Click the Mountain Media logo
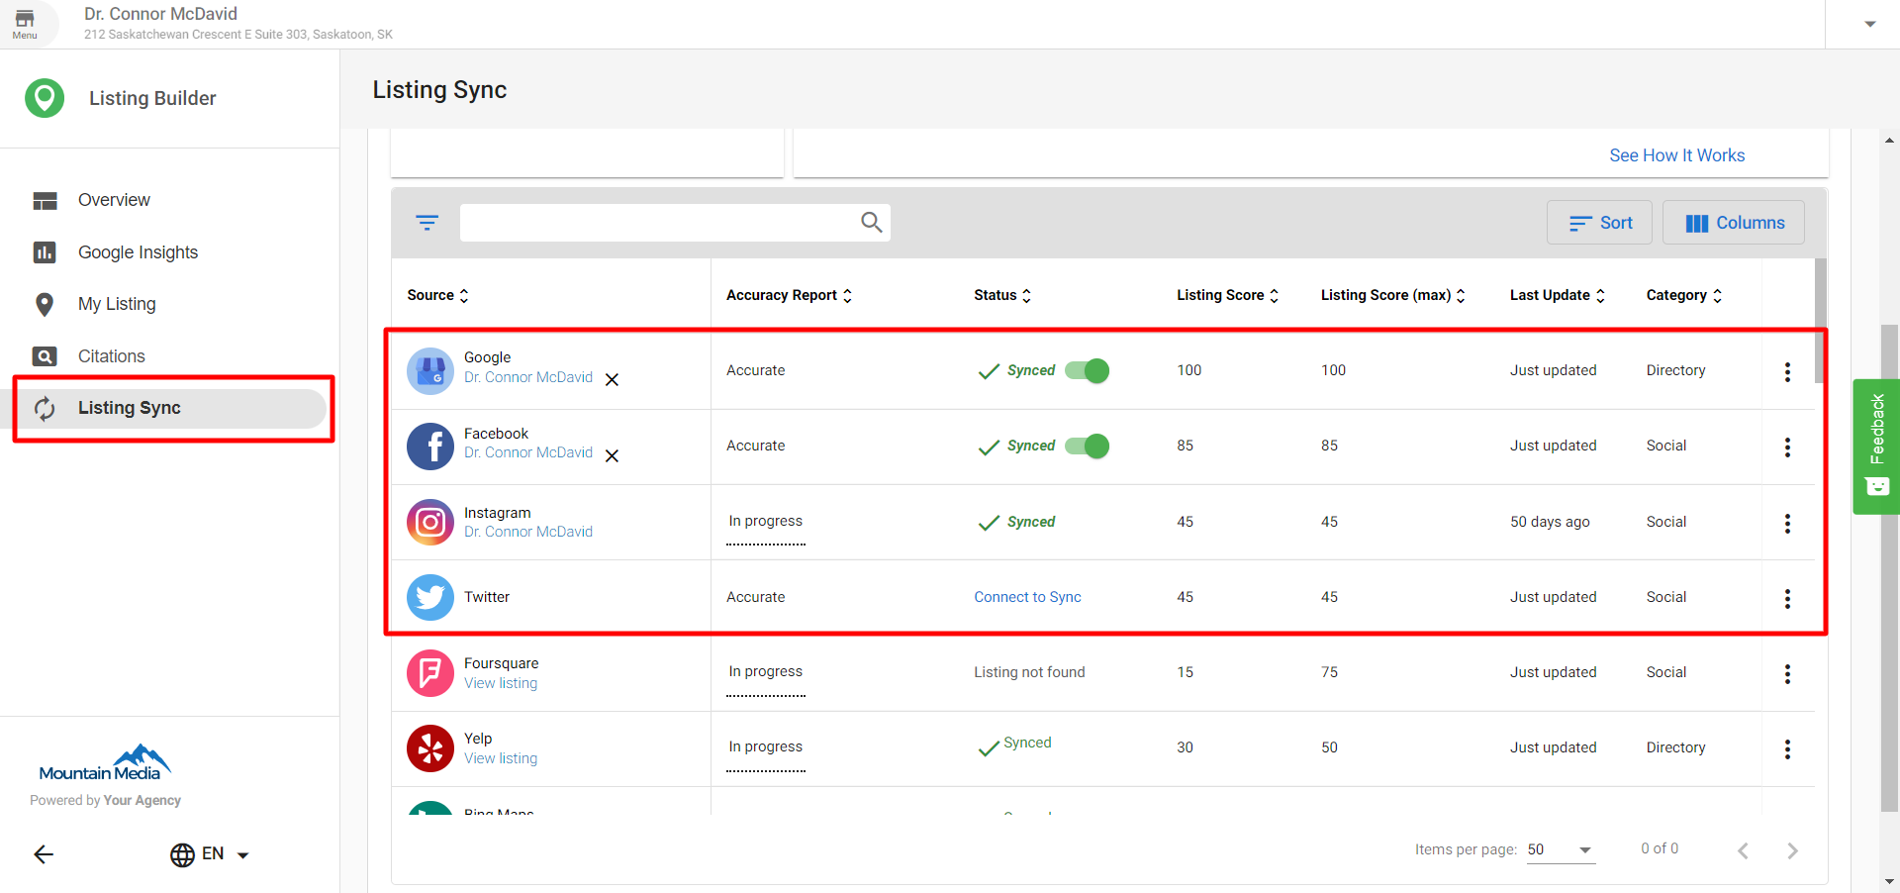1900x893 pixels. click(x=104, y=762)
